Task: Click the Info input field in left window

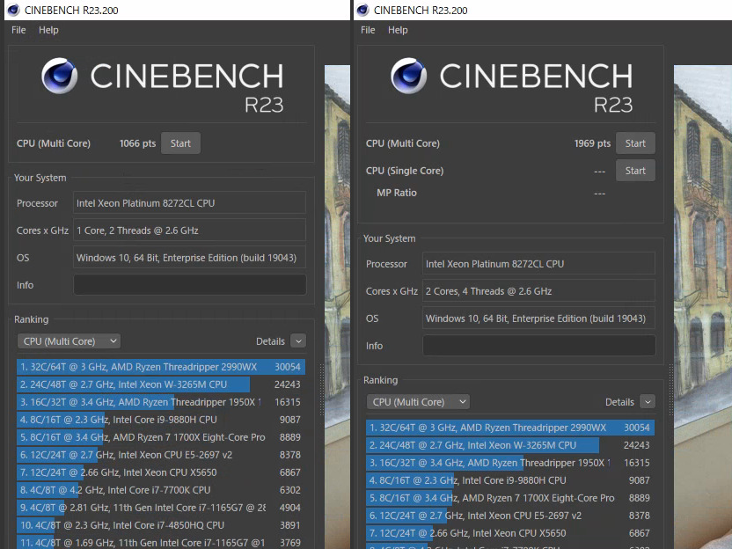Action: [x=189, y=285]
